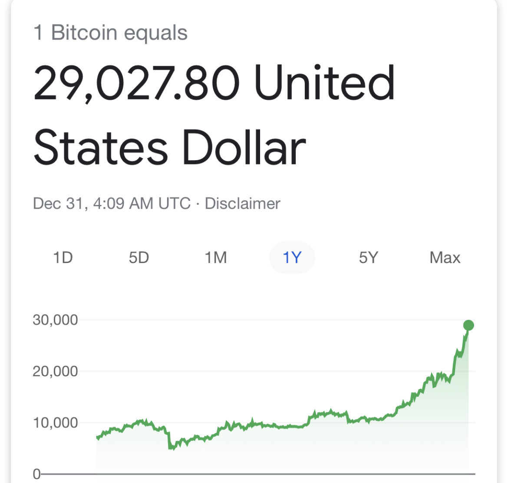This screenshot has height=483, width=508.
Task: Switch chart to 5Y range
Action: pyautogui.click(x=369, y=258)
